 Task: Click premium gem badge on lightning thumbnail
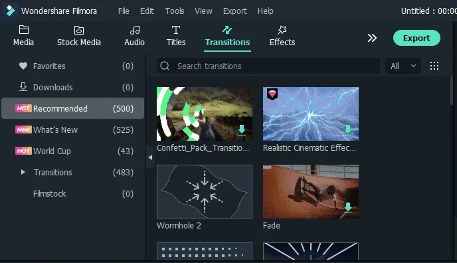[272, 94]
